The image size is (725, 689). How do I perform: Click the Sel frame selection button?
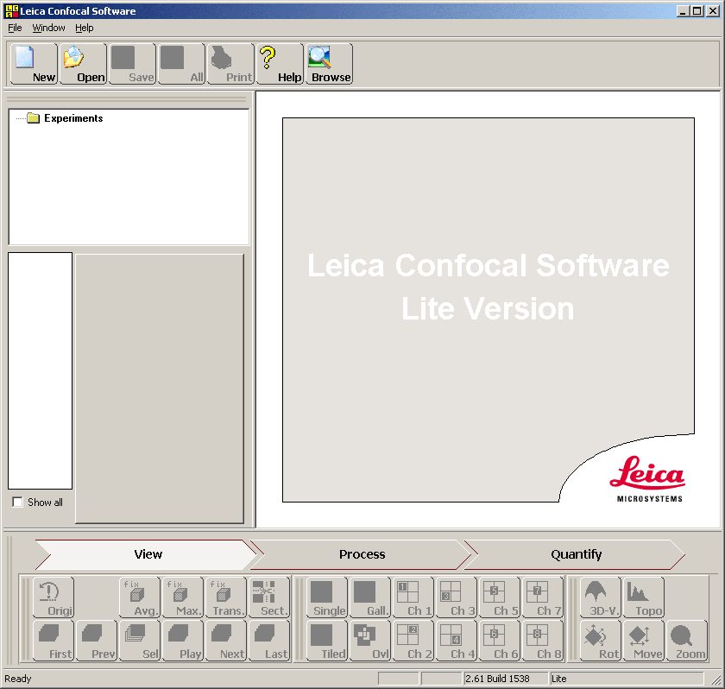(140, 641)
